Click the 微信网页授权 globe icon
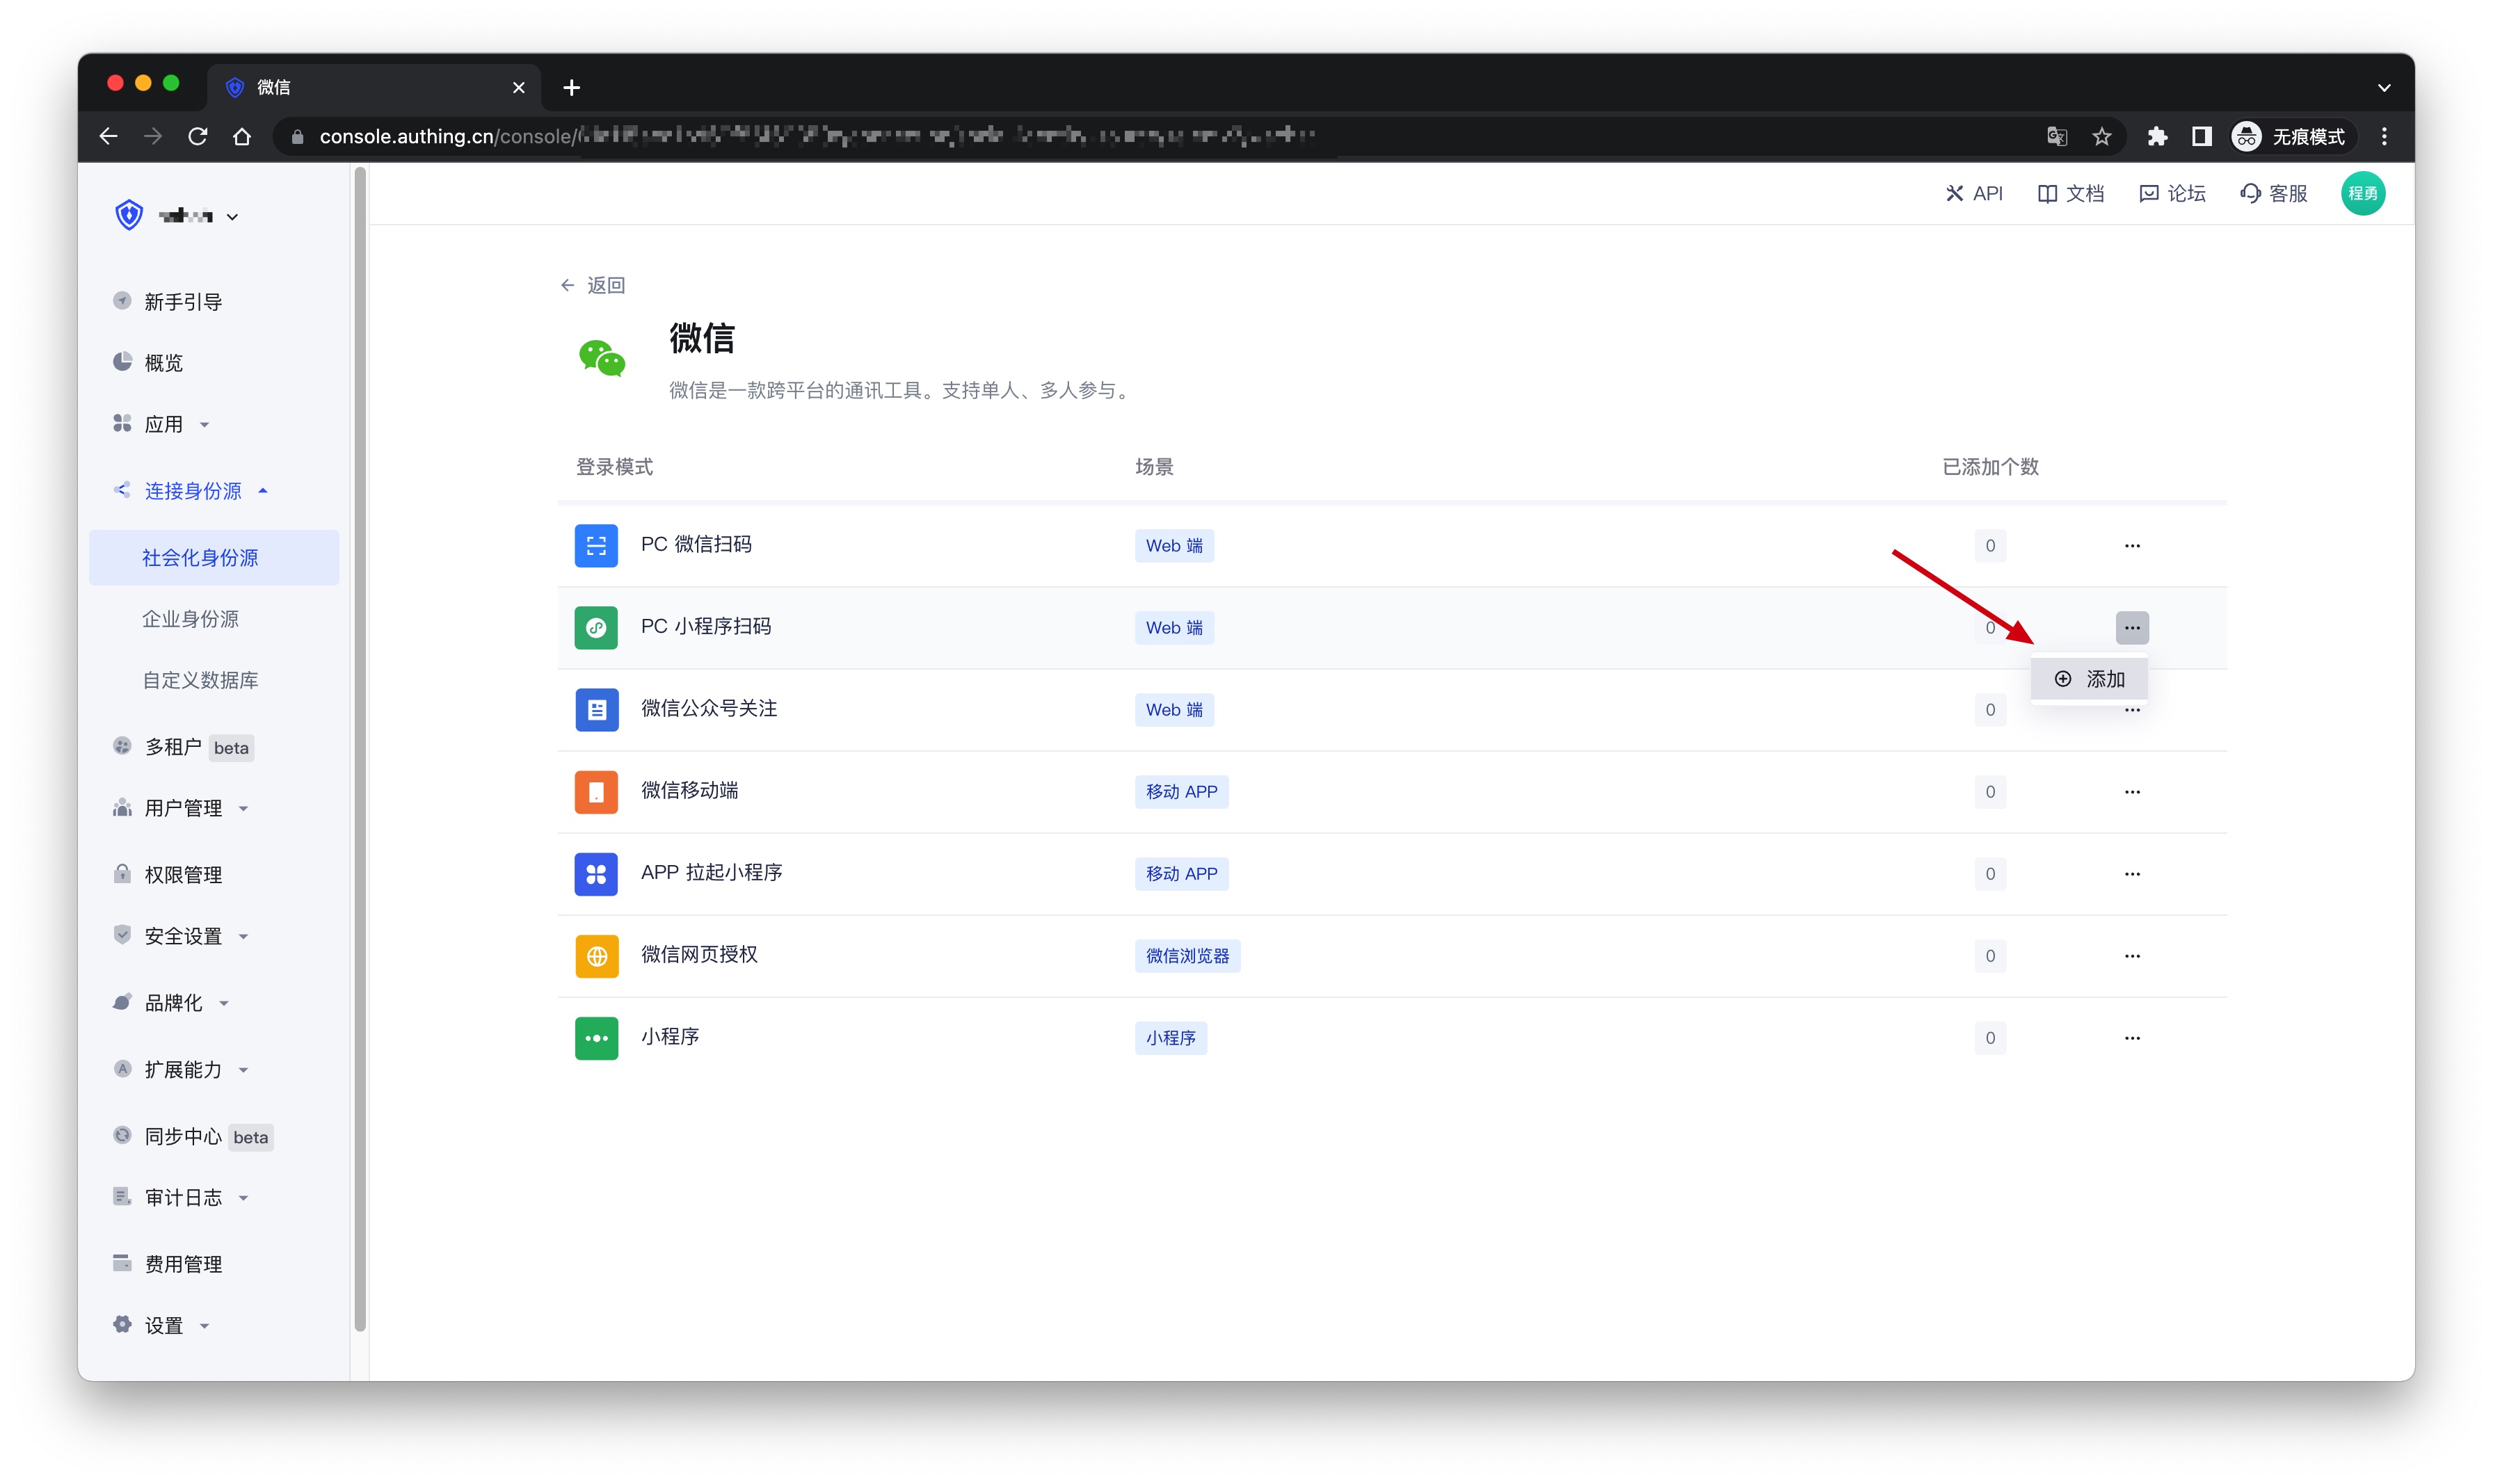 [596, 955]
